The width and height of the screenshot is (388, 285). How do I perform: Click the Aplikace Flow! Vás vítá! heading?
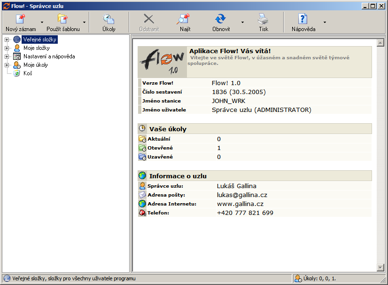point(230,51)
